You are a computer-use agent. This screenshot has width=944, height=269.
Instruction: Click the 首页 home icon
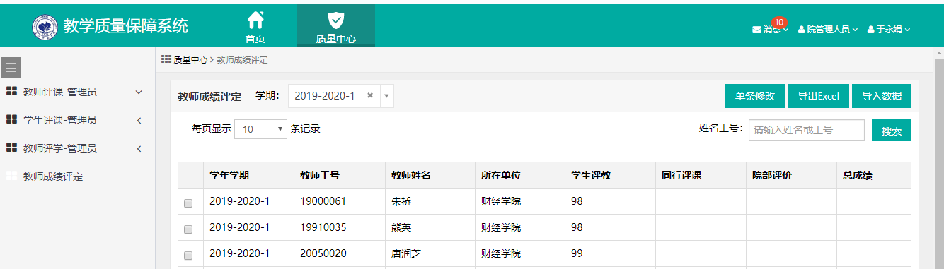[255, 20]
